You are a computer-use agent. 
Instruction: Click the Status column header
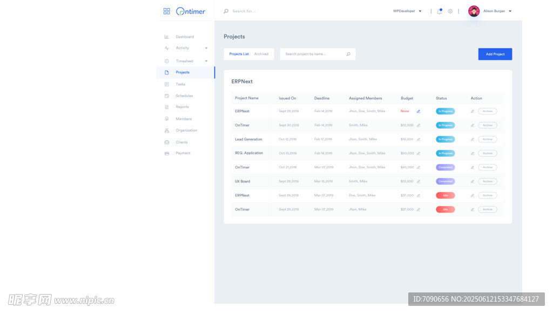point(441,98)
